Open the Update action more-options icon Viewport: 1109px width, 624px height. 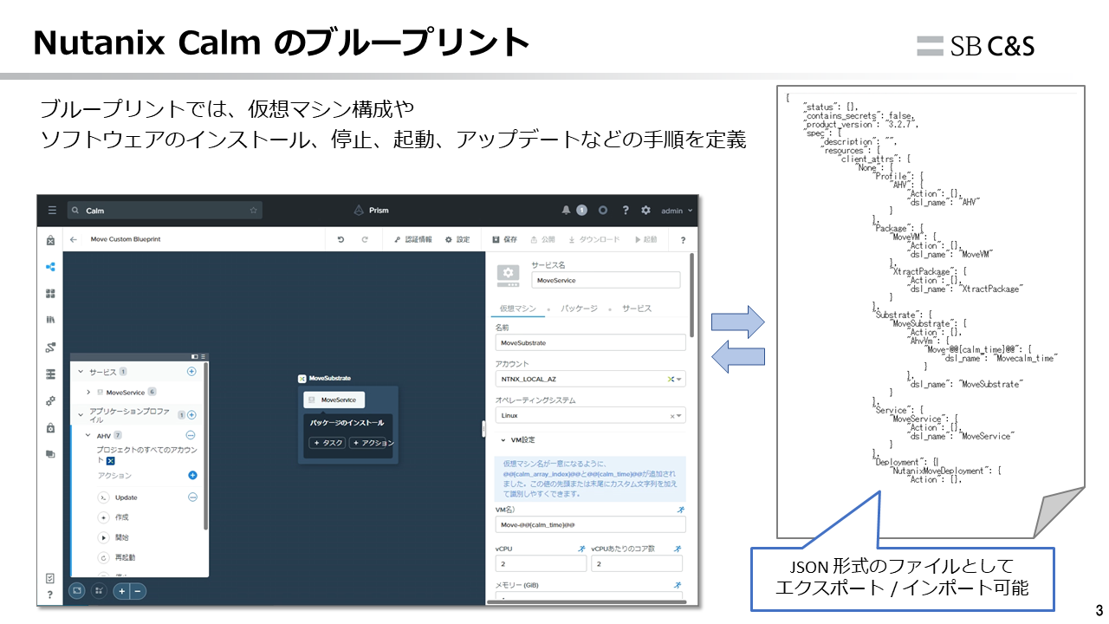tap(192, 497)
